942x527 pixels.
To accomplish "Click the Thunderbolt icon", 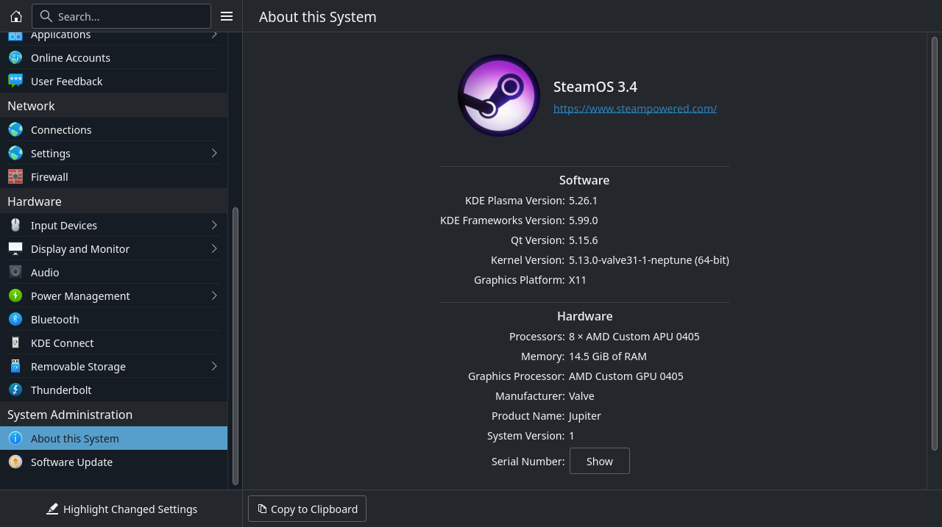I will click(x=15, y=390).
